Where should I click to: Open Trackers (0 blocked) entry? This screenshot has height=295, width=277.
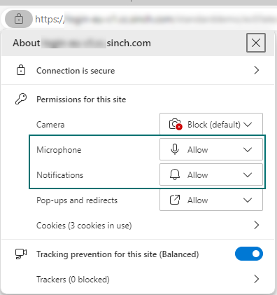(73, 280)
